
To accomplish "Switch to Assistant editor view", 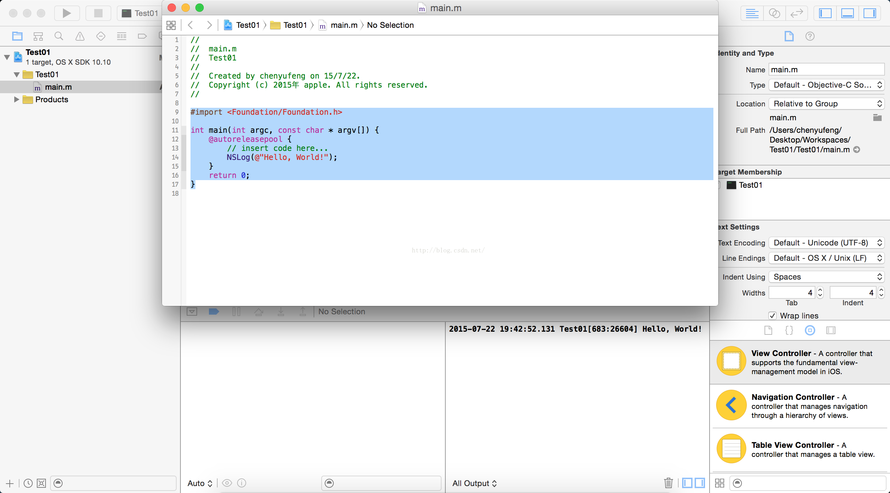I will pos(774,14).
